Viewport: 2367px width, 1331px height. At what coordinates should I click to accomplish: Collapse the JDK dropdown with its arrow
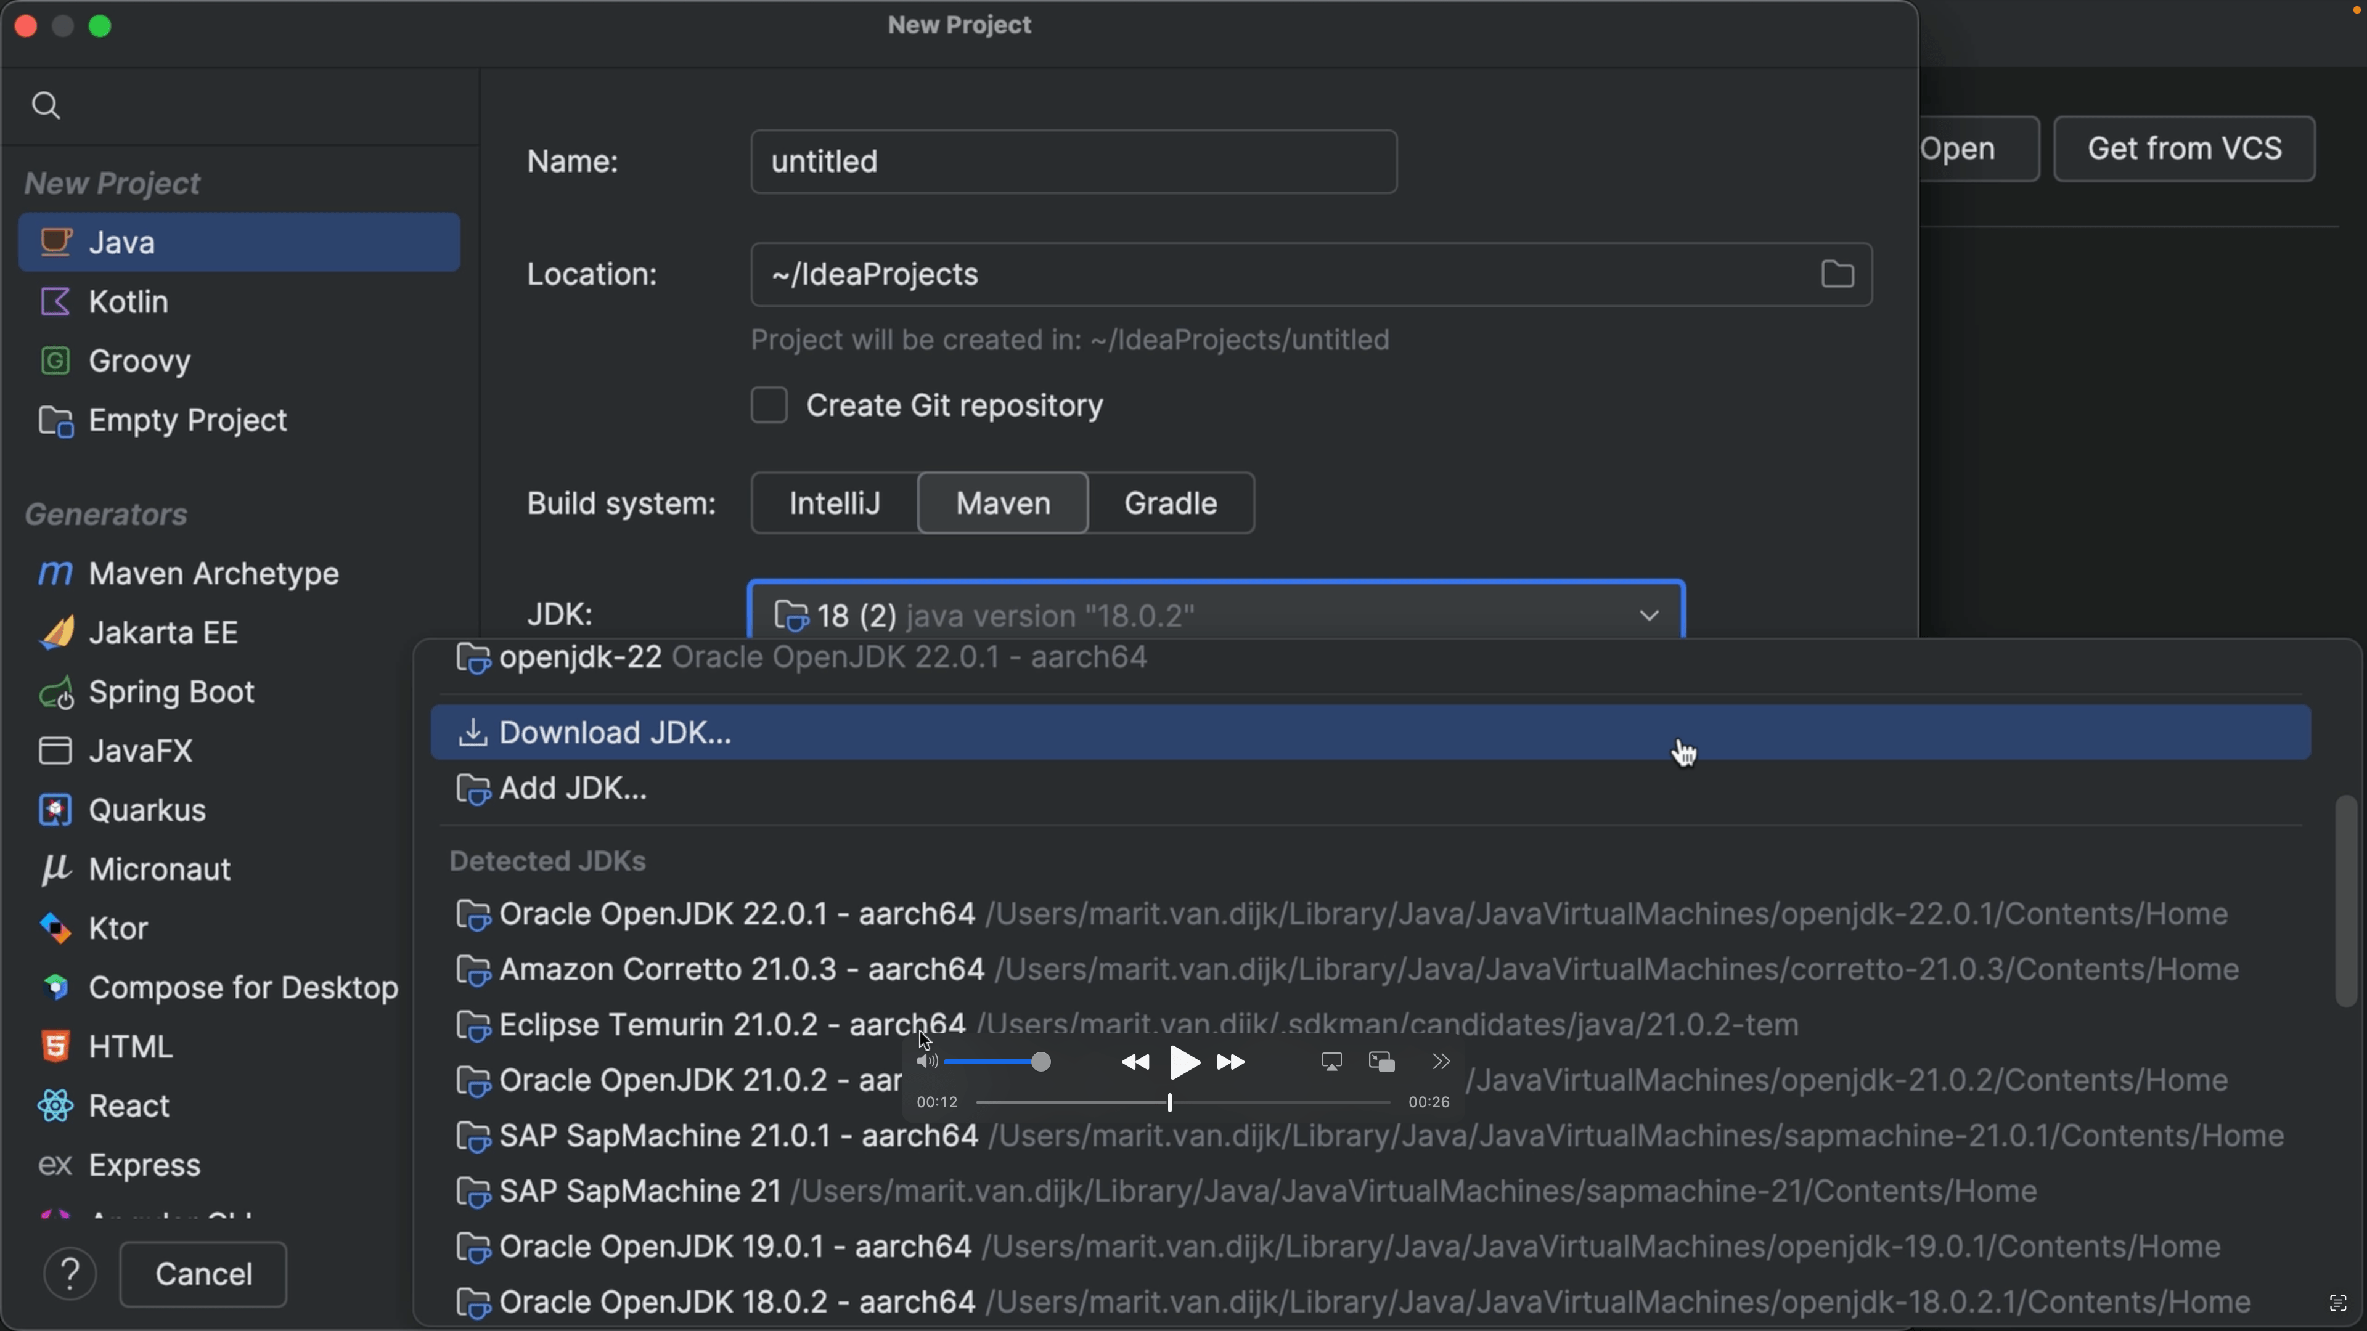(x=1648, y=614)
